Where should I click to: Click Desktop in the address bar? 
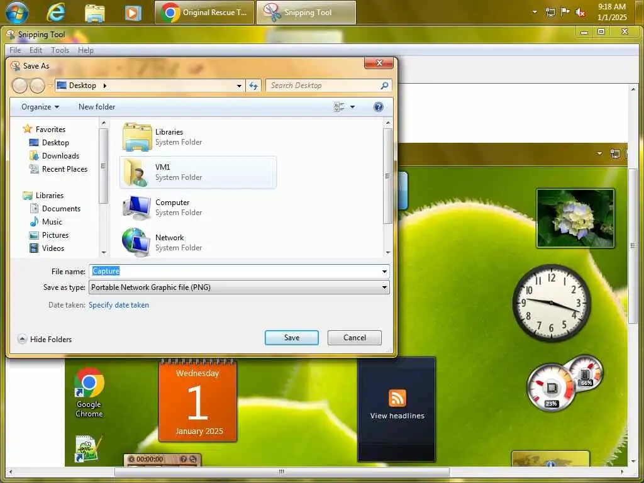tap(82, 86)
